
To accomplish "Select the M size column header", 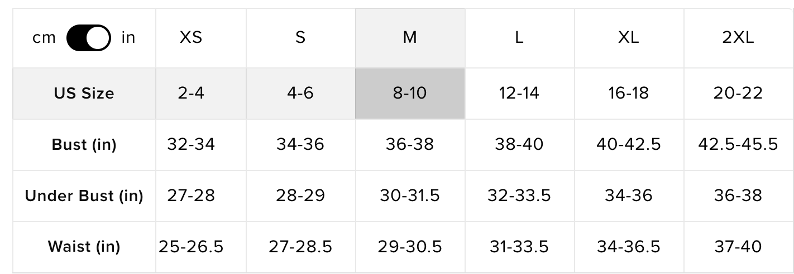I will (410, 38).
